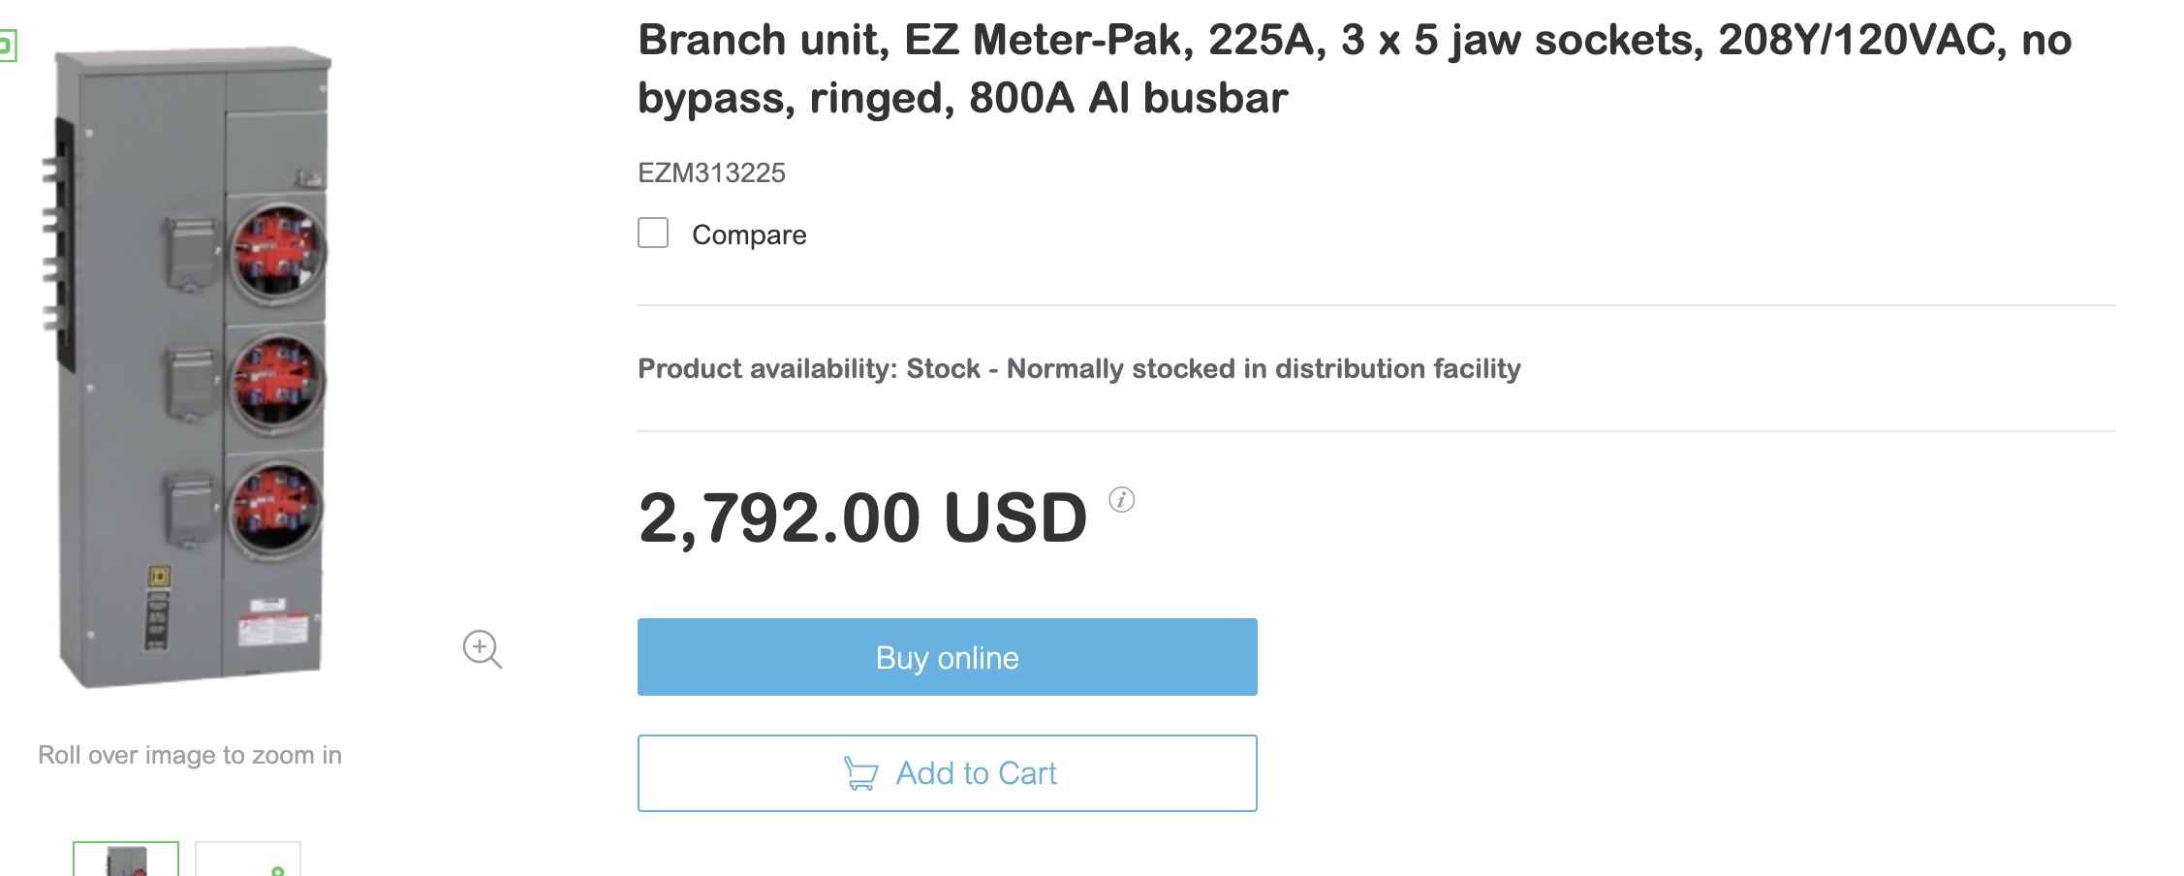The image size is (2184, 876).
Task: Click the Product availability stock text
Action: click(1078, 368)
